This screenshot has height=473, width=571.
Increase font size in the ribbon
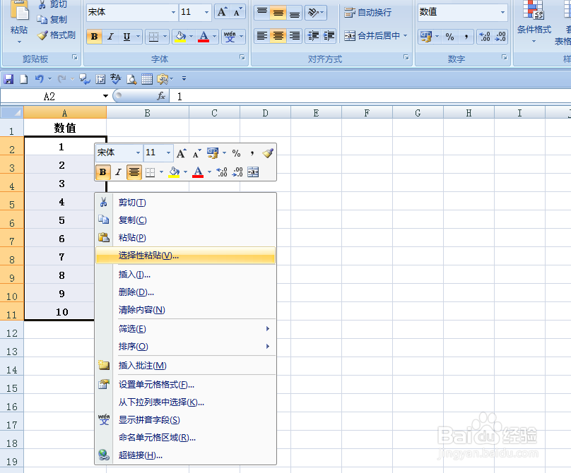(x=222, y=12)
